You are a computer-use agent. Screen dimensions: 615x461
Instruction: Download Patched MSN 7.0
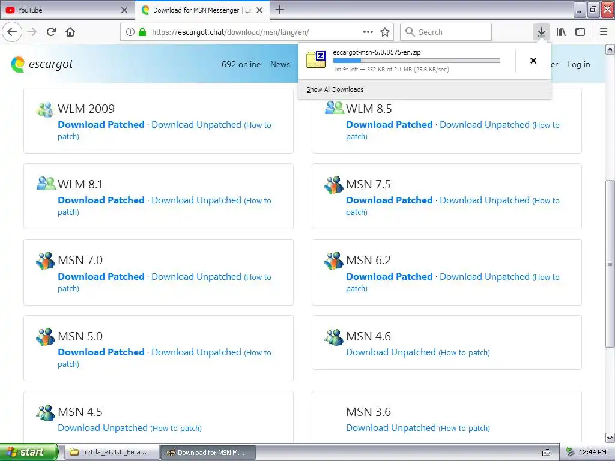click(101, 276)
